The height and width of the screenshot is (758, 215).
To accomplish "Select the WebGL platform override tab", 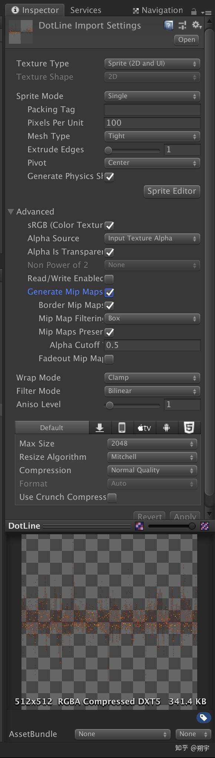I will click(189, 427).
